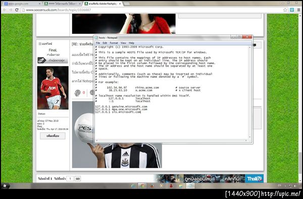Click the GO button beside page number
This screenshot has height=199, width=303.
(78, 179)
